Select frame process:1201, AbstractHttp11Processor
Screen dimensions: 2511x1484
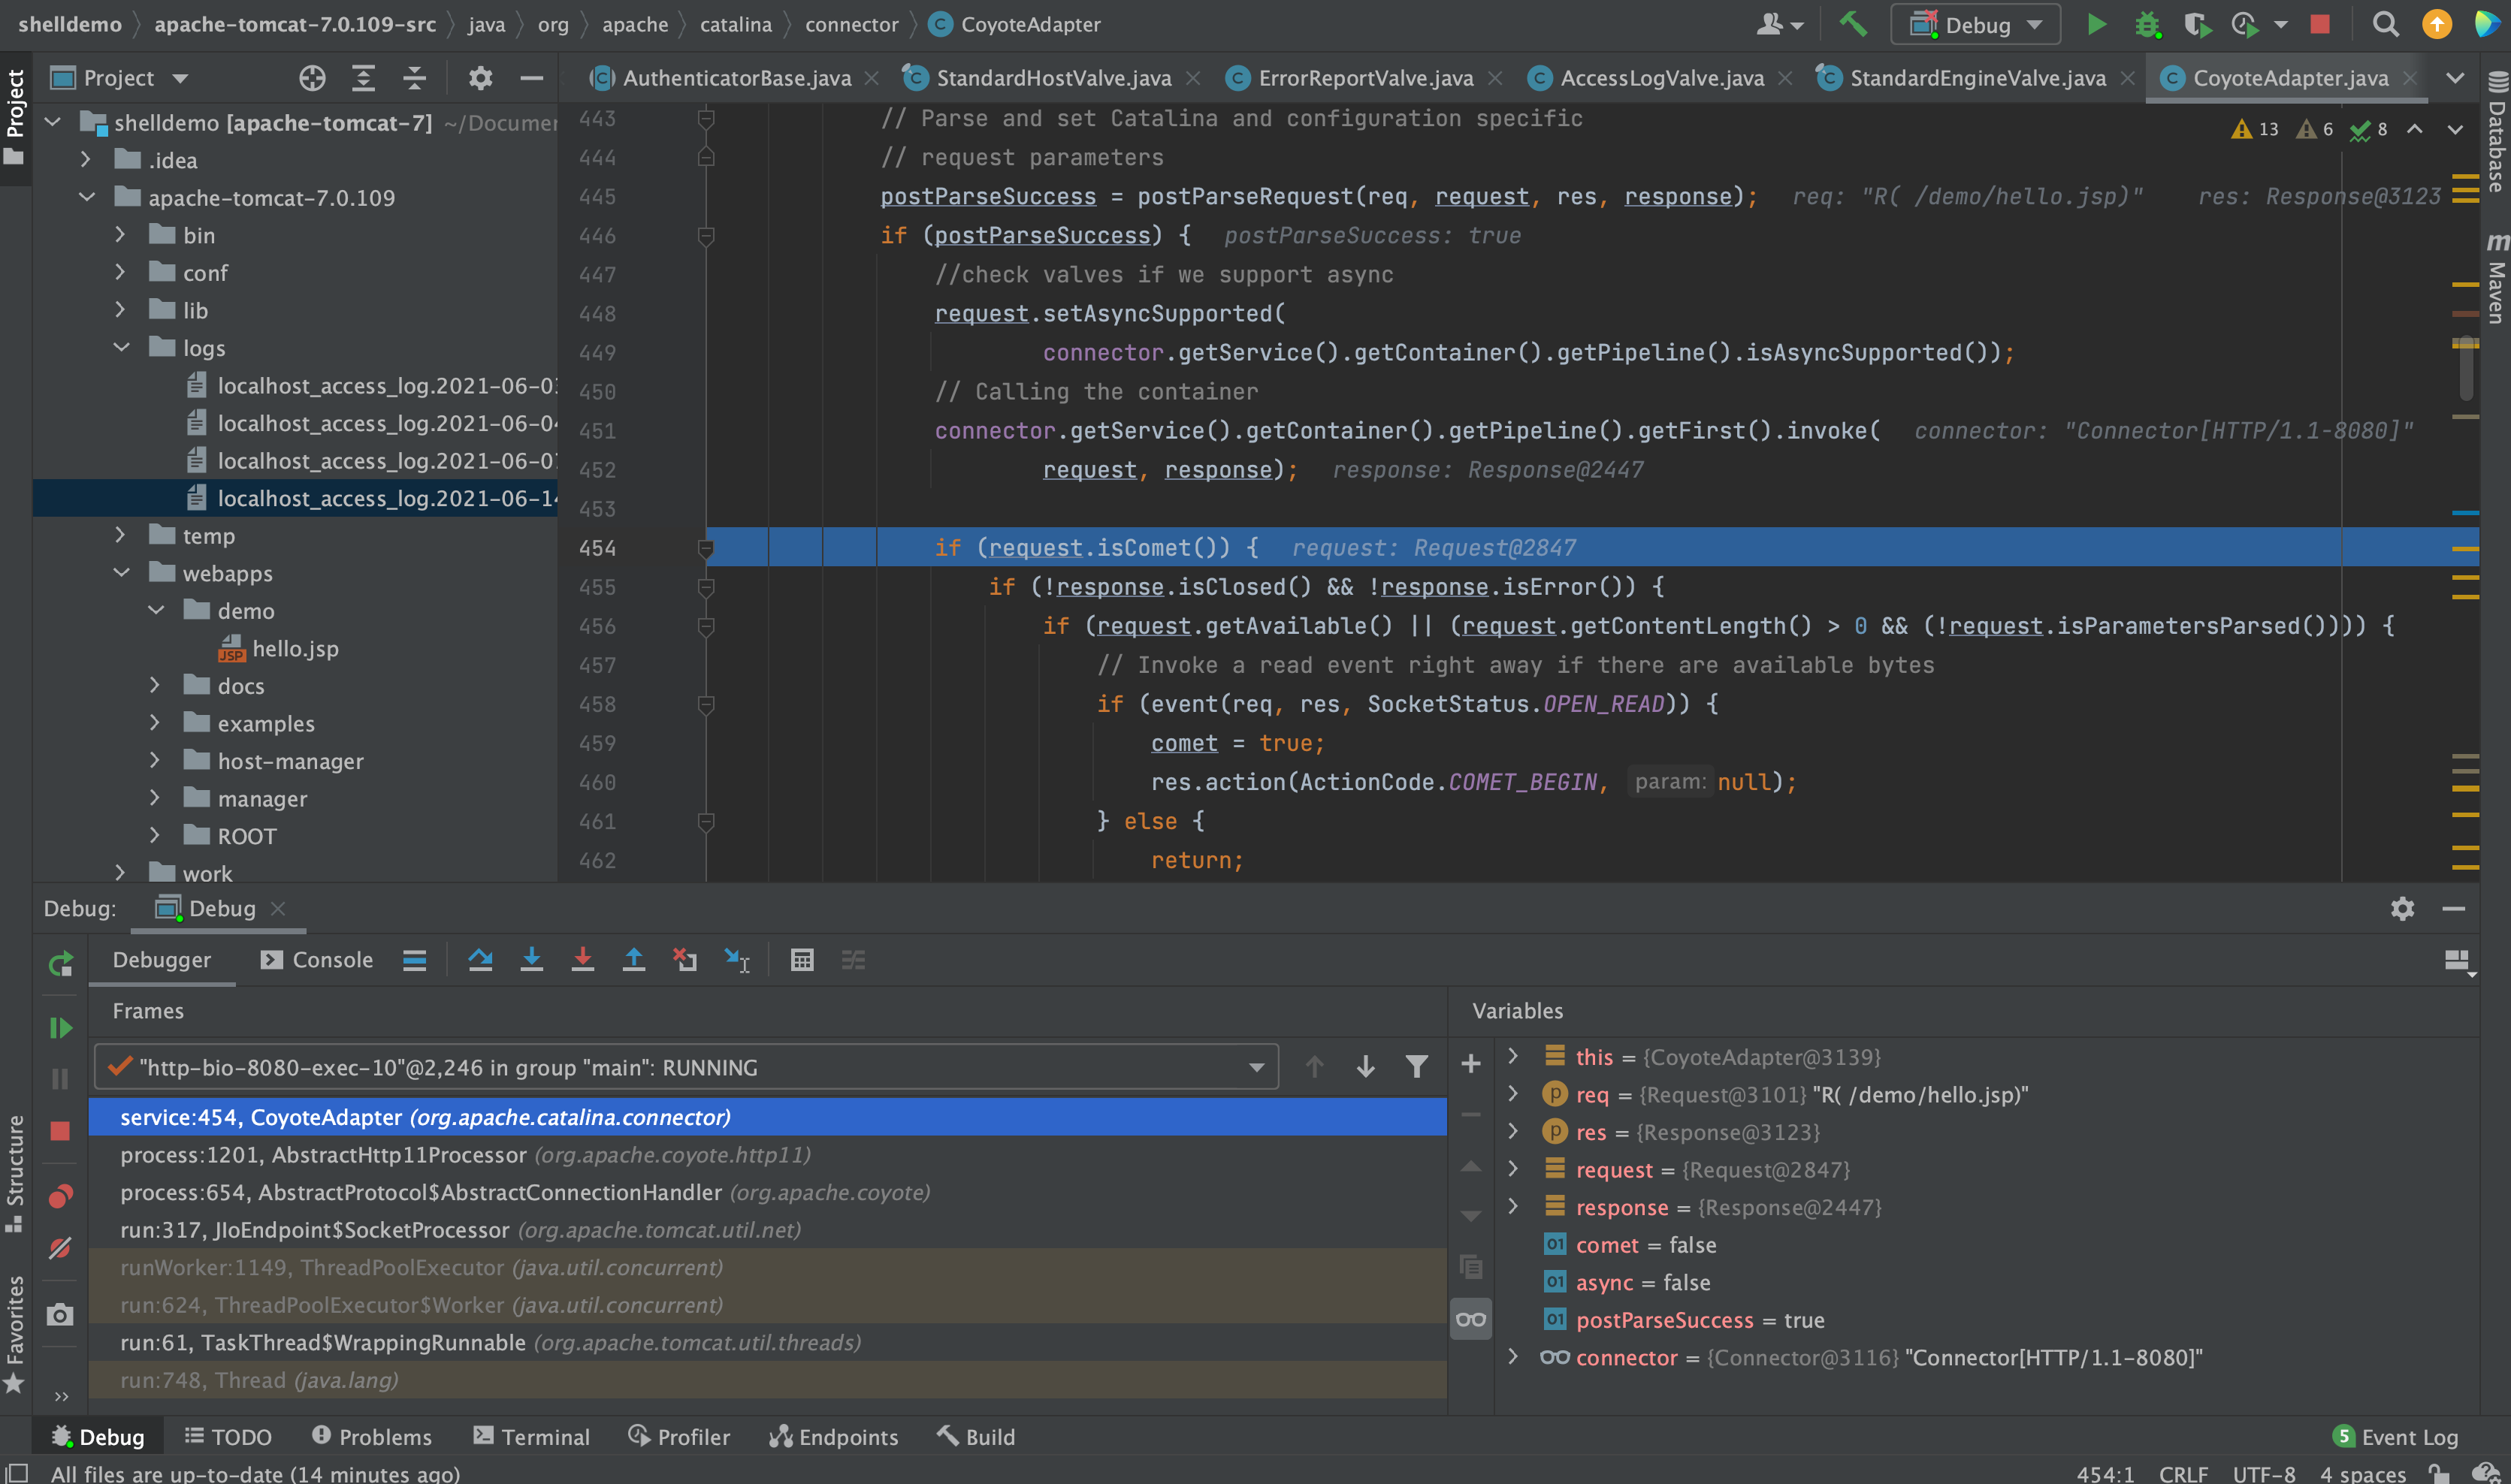pos(767,1155)
